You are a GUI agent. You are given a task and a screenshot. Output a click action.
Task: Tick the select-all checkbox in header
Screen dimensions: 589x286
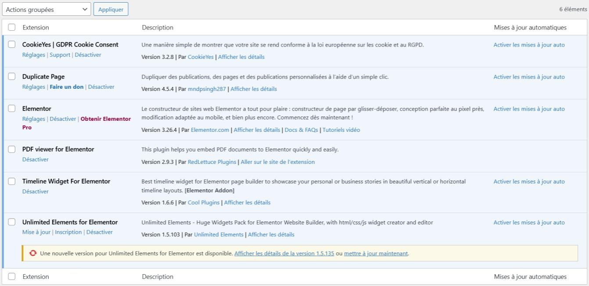pos(12,27)
